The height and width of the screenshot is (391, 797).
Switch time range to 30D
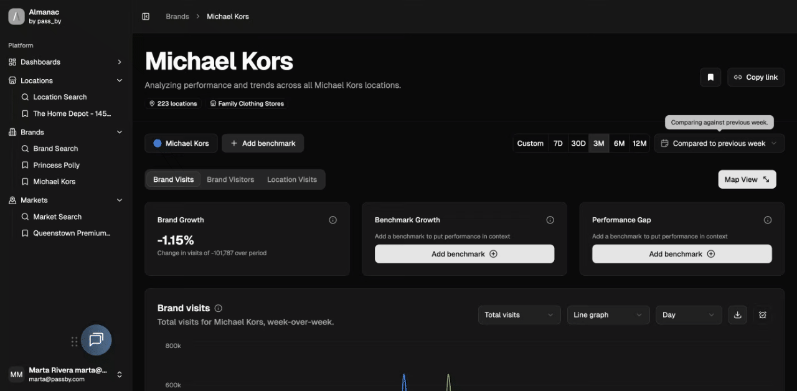pos(578,143)
